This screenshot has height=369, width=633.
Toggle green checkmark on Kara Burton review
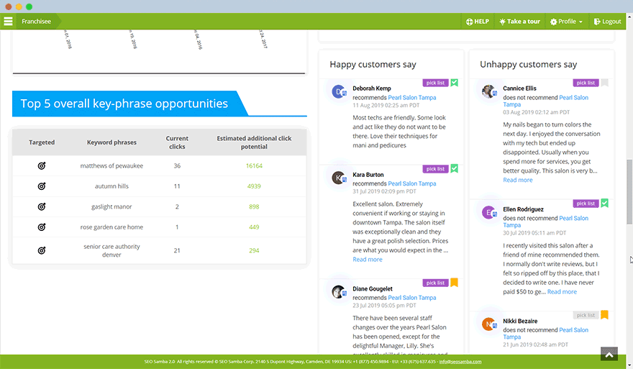click(454, 169)
